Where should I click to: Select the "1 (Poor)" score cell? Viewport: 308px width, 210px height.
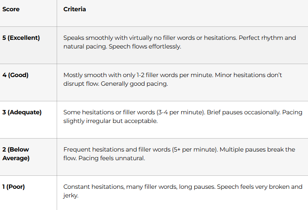pyautogui.click(x=13, y=187)
